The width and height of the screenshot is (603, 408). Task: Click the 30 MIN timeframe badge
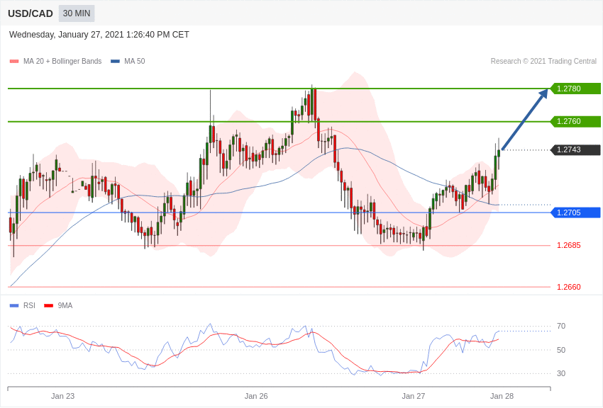coord(77,13)
